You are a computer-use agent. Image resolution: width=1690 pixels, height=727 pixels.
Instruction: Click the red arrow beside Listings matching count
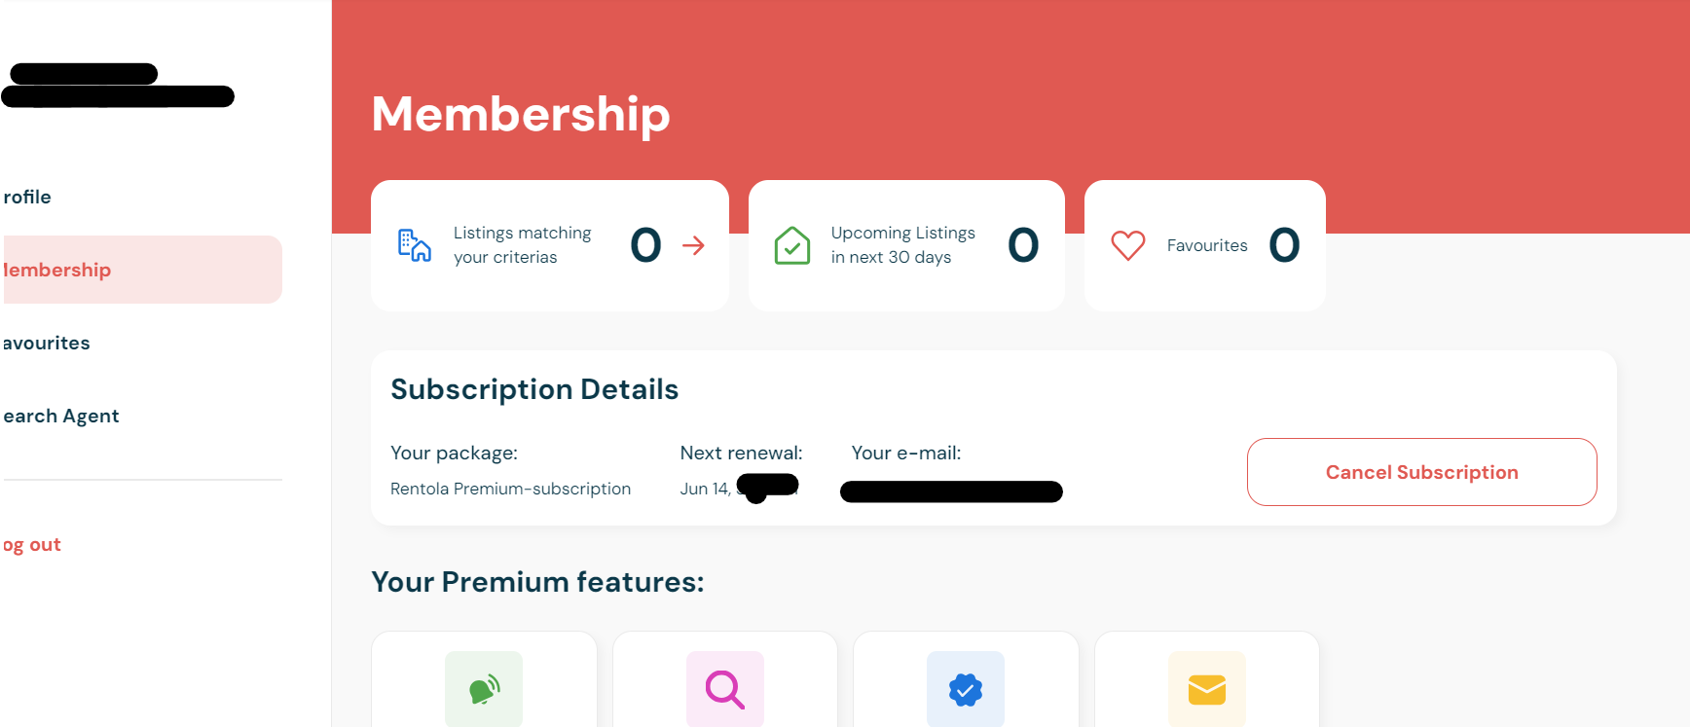[693, 245]
